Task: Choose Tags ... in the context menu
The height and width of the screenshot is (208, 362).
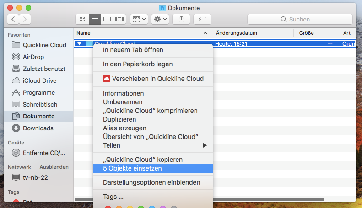Action: pyautogui.click(x=153, y=197)
